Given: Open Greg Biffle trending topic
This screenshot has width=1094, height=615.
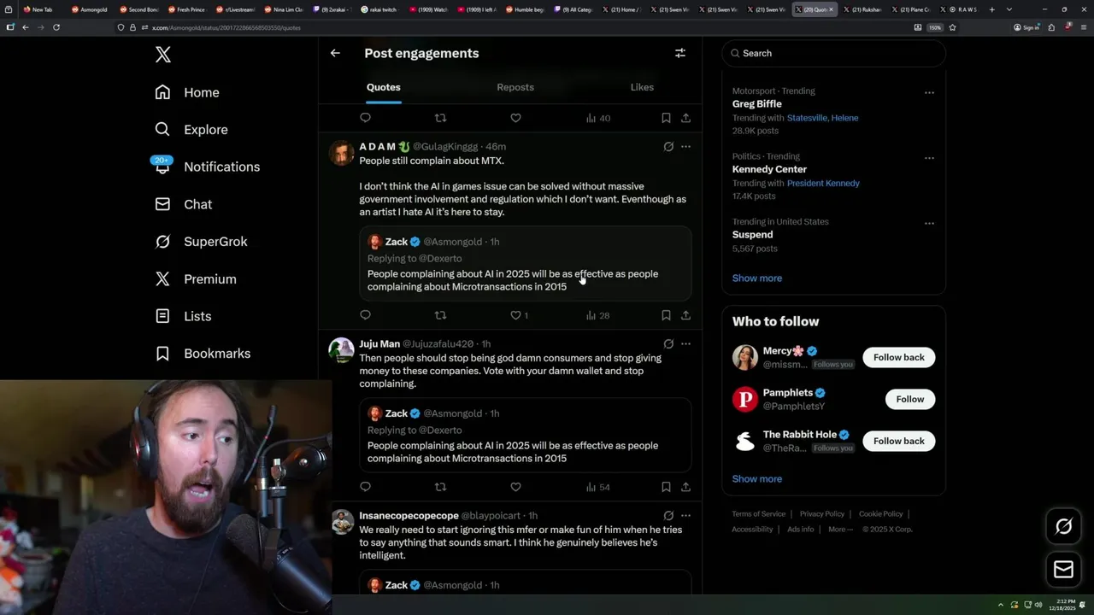Looking at the screenshot, I should click(x=756, y=104).
